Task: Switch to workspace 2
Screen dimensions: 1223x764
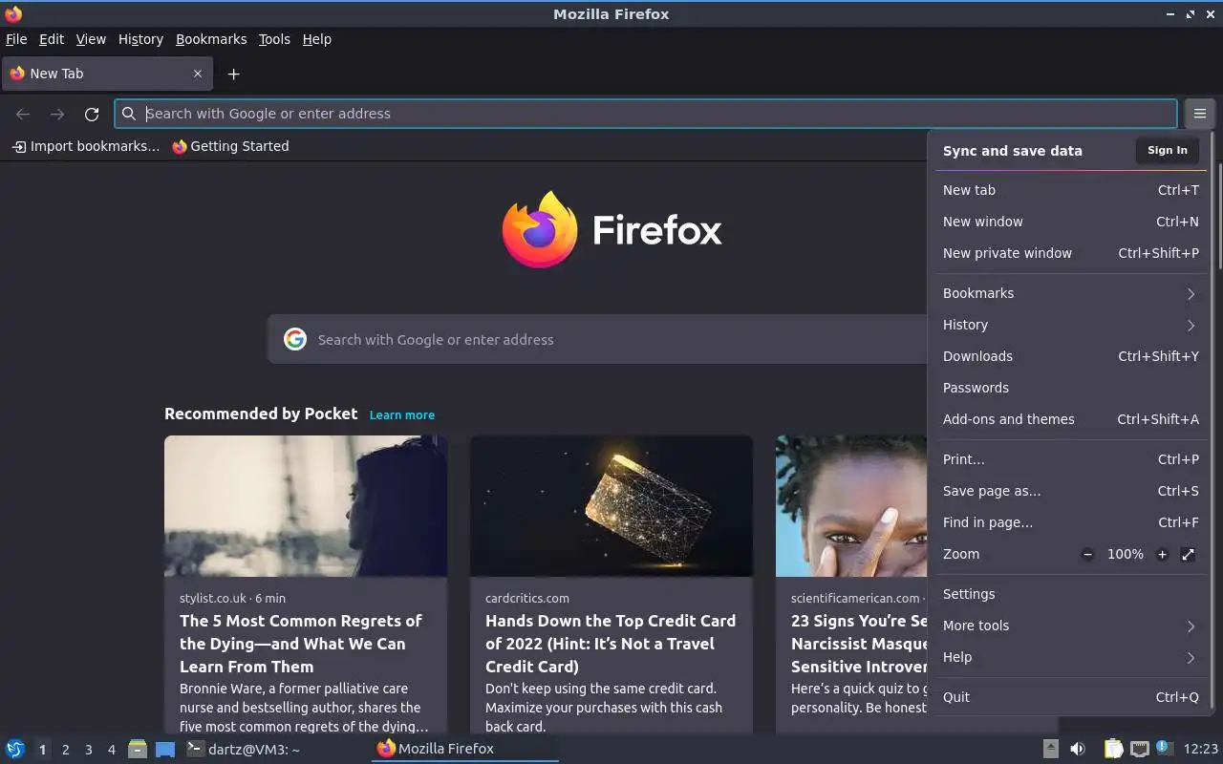Action: [x=65, y=750]
